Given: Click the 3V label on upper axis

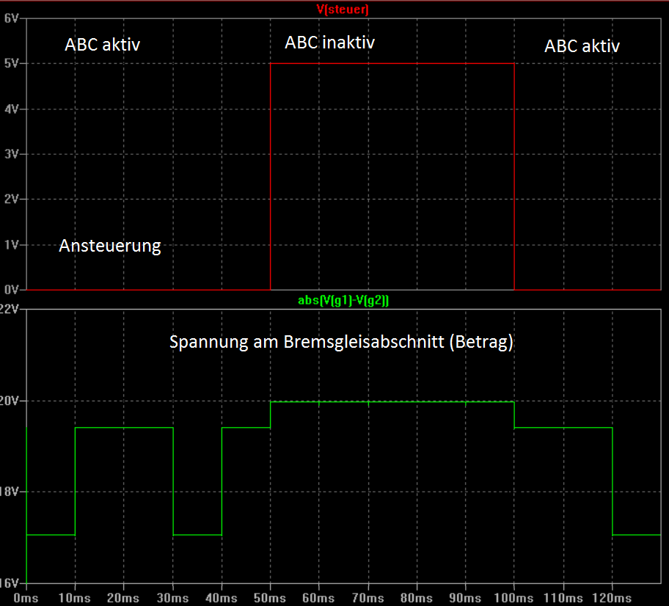Looking at the screenshot, I should coord(12,154).
